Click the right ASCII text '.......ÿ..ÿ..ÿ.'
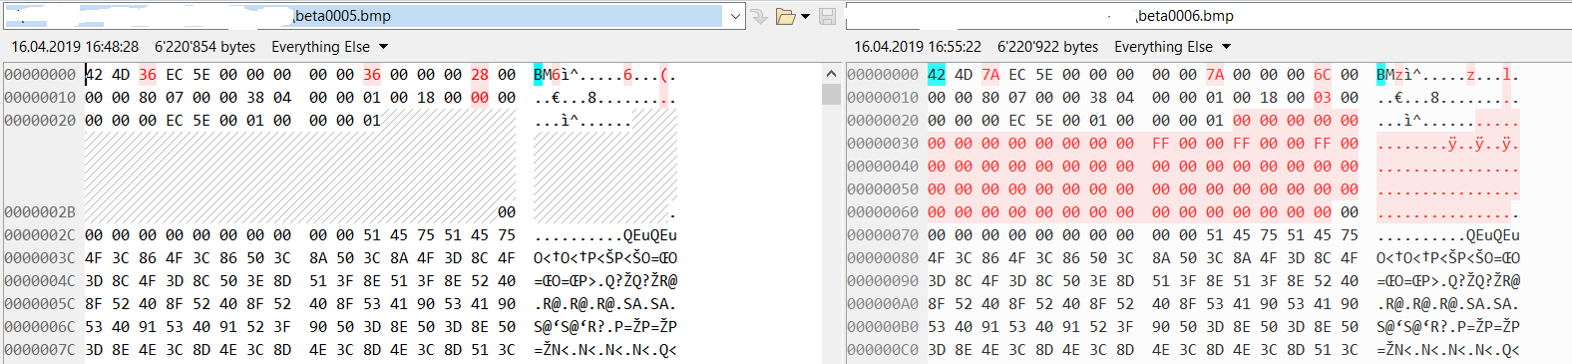 tap(1448, 144)
